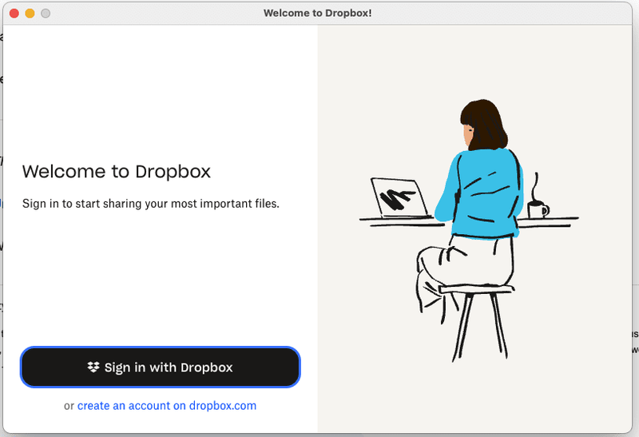
Task: Close the Welcome to Dropbox window
Action: coord(14,14)
